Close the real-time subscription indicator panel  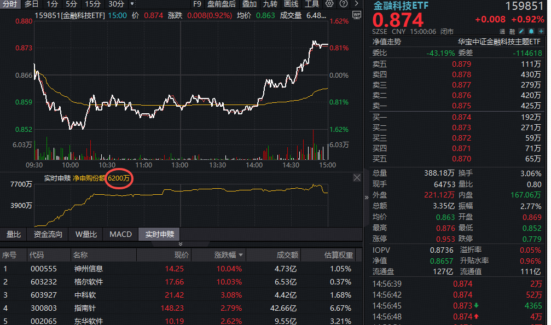pos(357,178)
